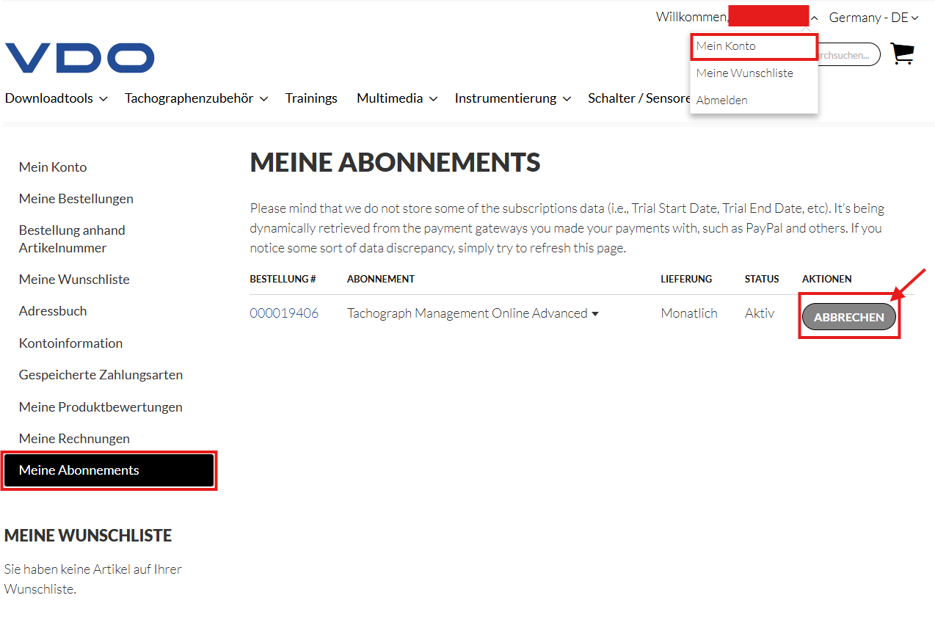The width and height of the screenshot is (935, 631).
Task: Open Meine Wunschliste in the sidebar
Action: tap(74, 280)
